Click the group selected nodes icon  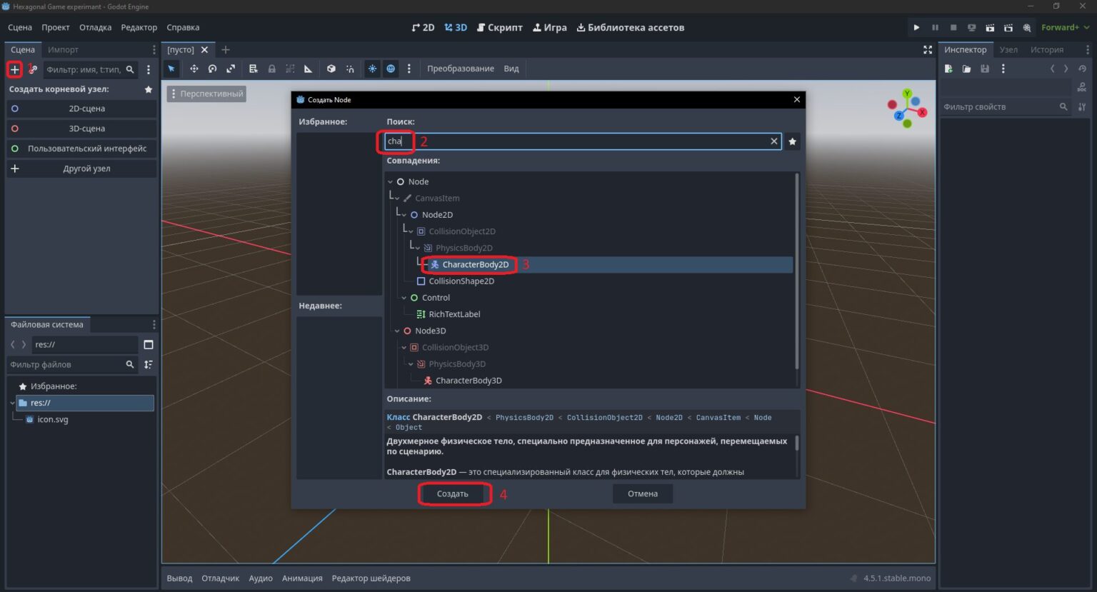coord(290,69)
